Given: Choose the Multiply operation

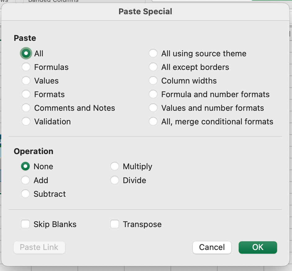Looking at the screenshot, I should click(x=115, y=166).
